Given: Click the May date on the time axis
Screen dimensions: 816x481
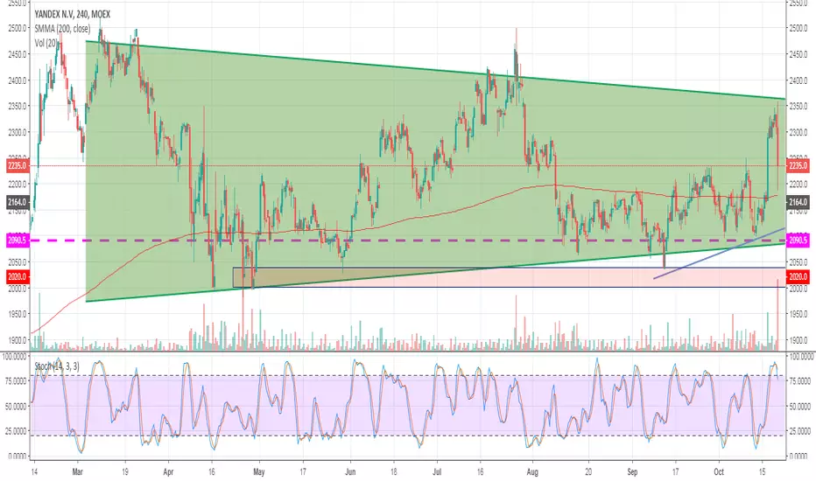Looking at the screenshot, I should pos(258,471).
